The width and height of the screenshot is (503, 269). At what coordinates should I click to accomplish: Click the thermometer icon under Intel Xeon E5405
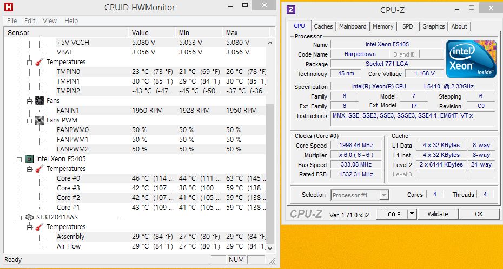(39, 169)
